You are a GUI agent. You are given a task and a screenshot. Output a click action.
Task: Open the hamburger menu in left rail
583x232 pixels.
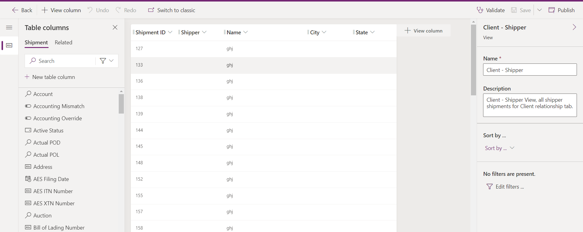coord(9,28)
